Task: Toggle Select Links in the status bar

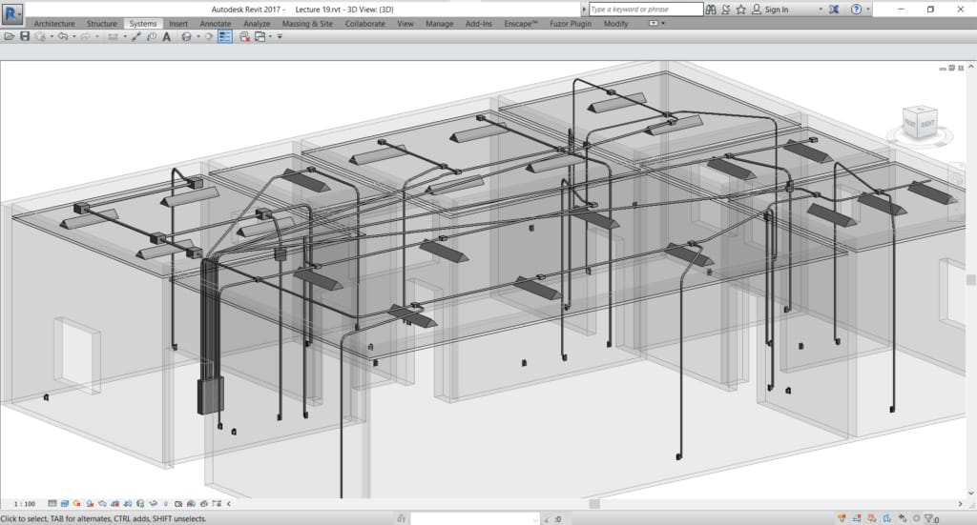Action: (842, 518)
